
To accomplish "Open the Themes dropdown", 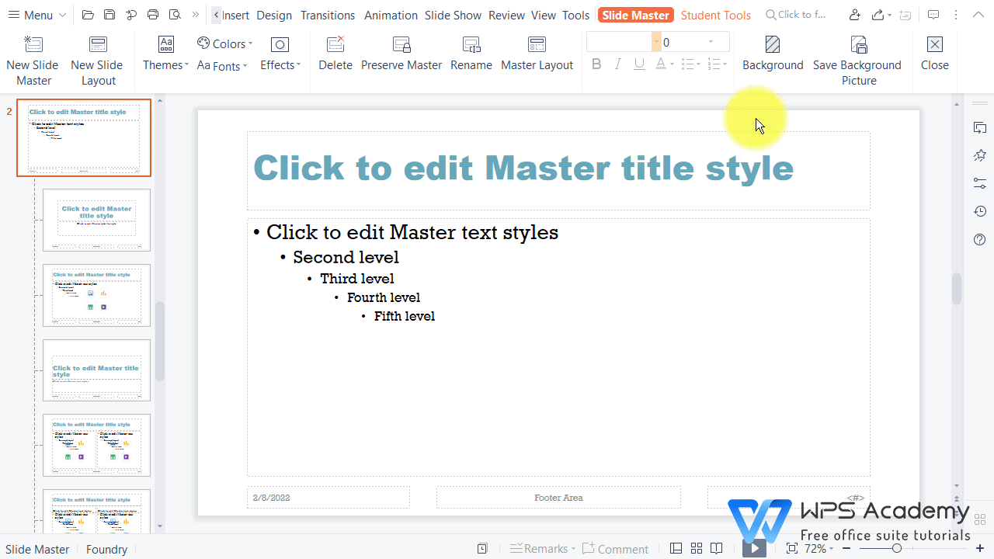I will point(165,65).
